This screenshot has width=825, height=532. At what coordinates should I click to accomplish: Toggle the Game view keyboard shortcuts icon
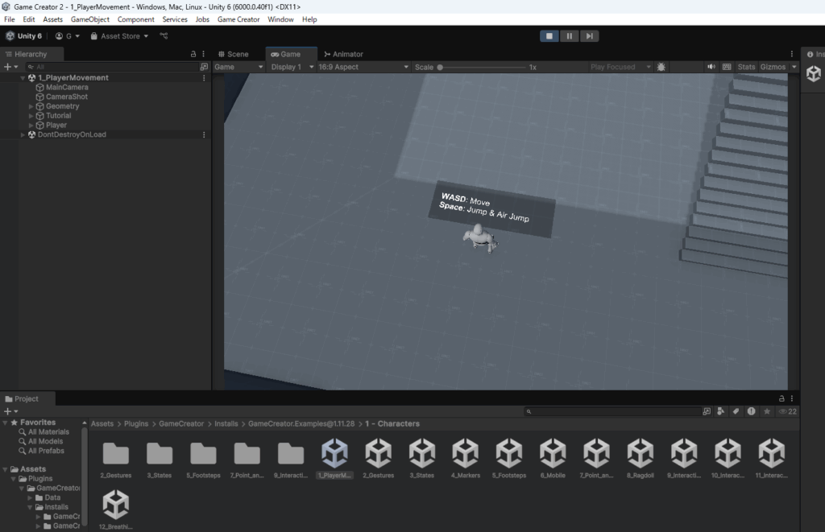[727, 67]
